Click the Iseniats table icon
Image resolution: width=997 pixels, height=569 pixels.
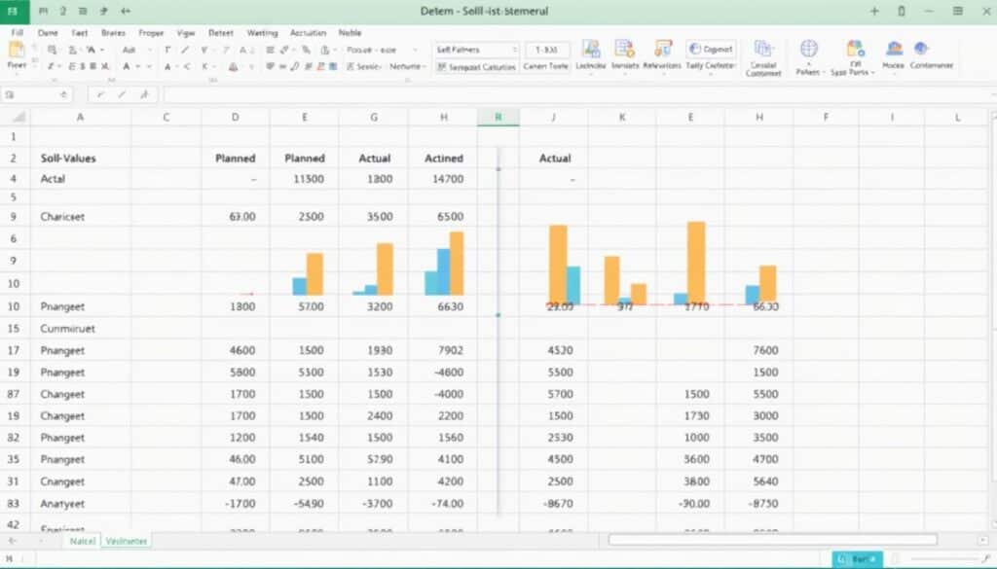(624, 49)
